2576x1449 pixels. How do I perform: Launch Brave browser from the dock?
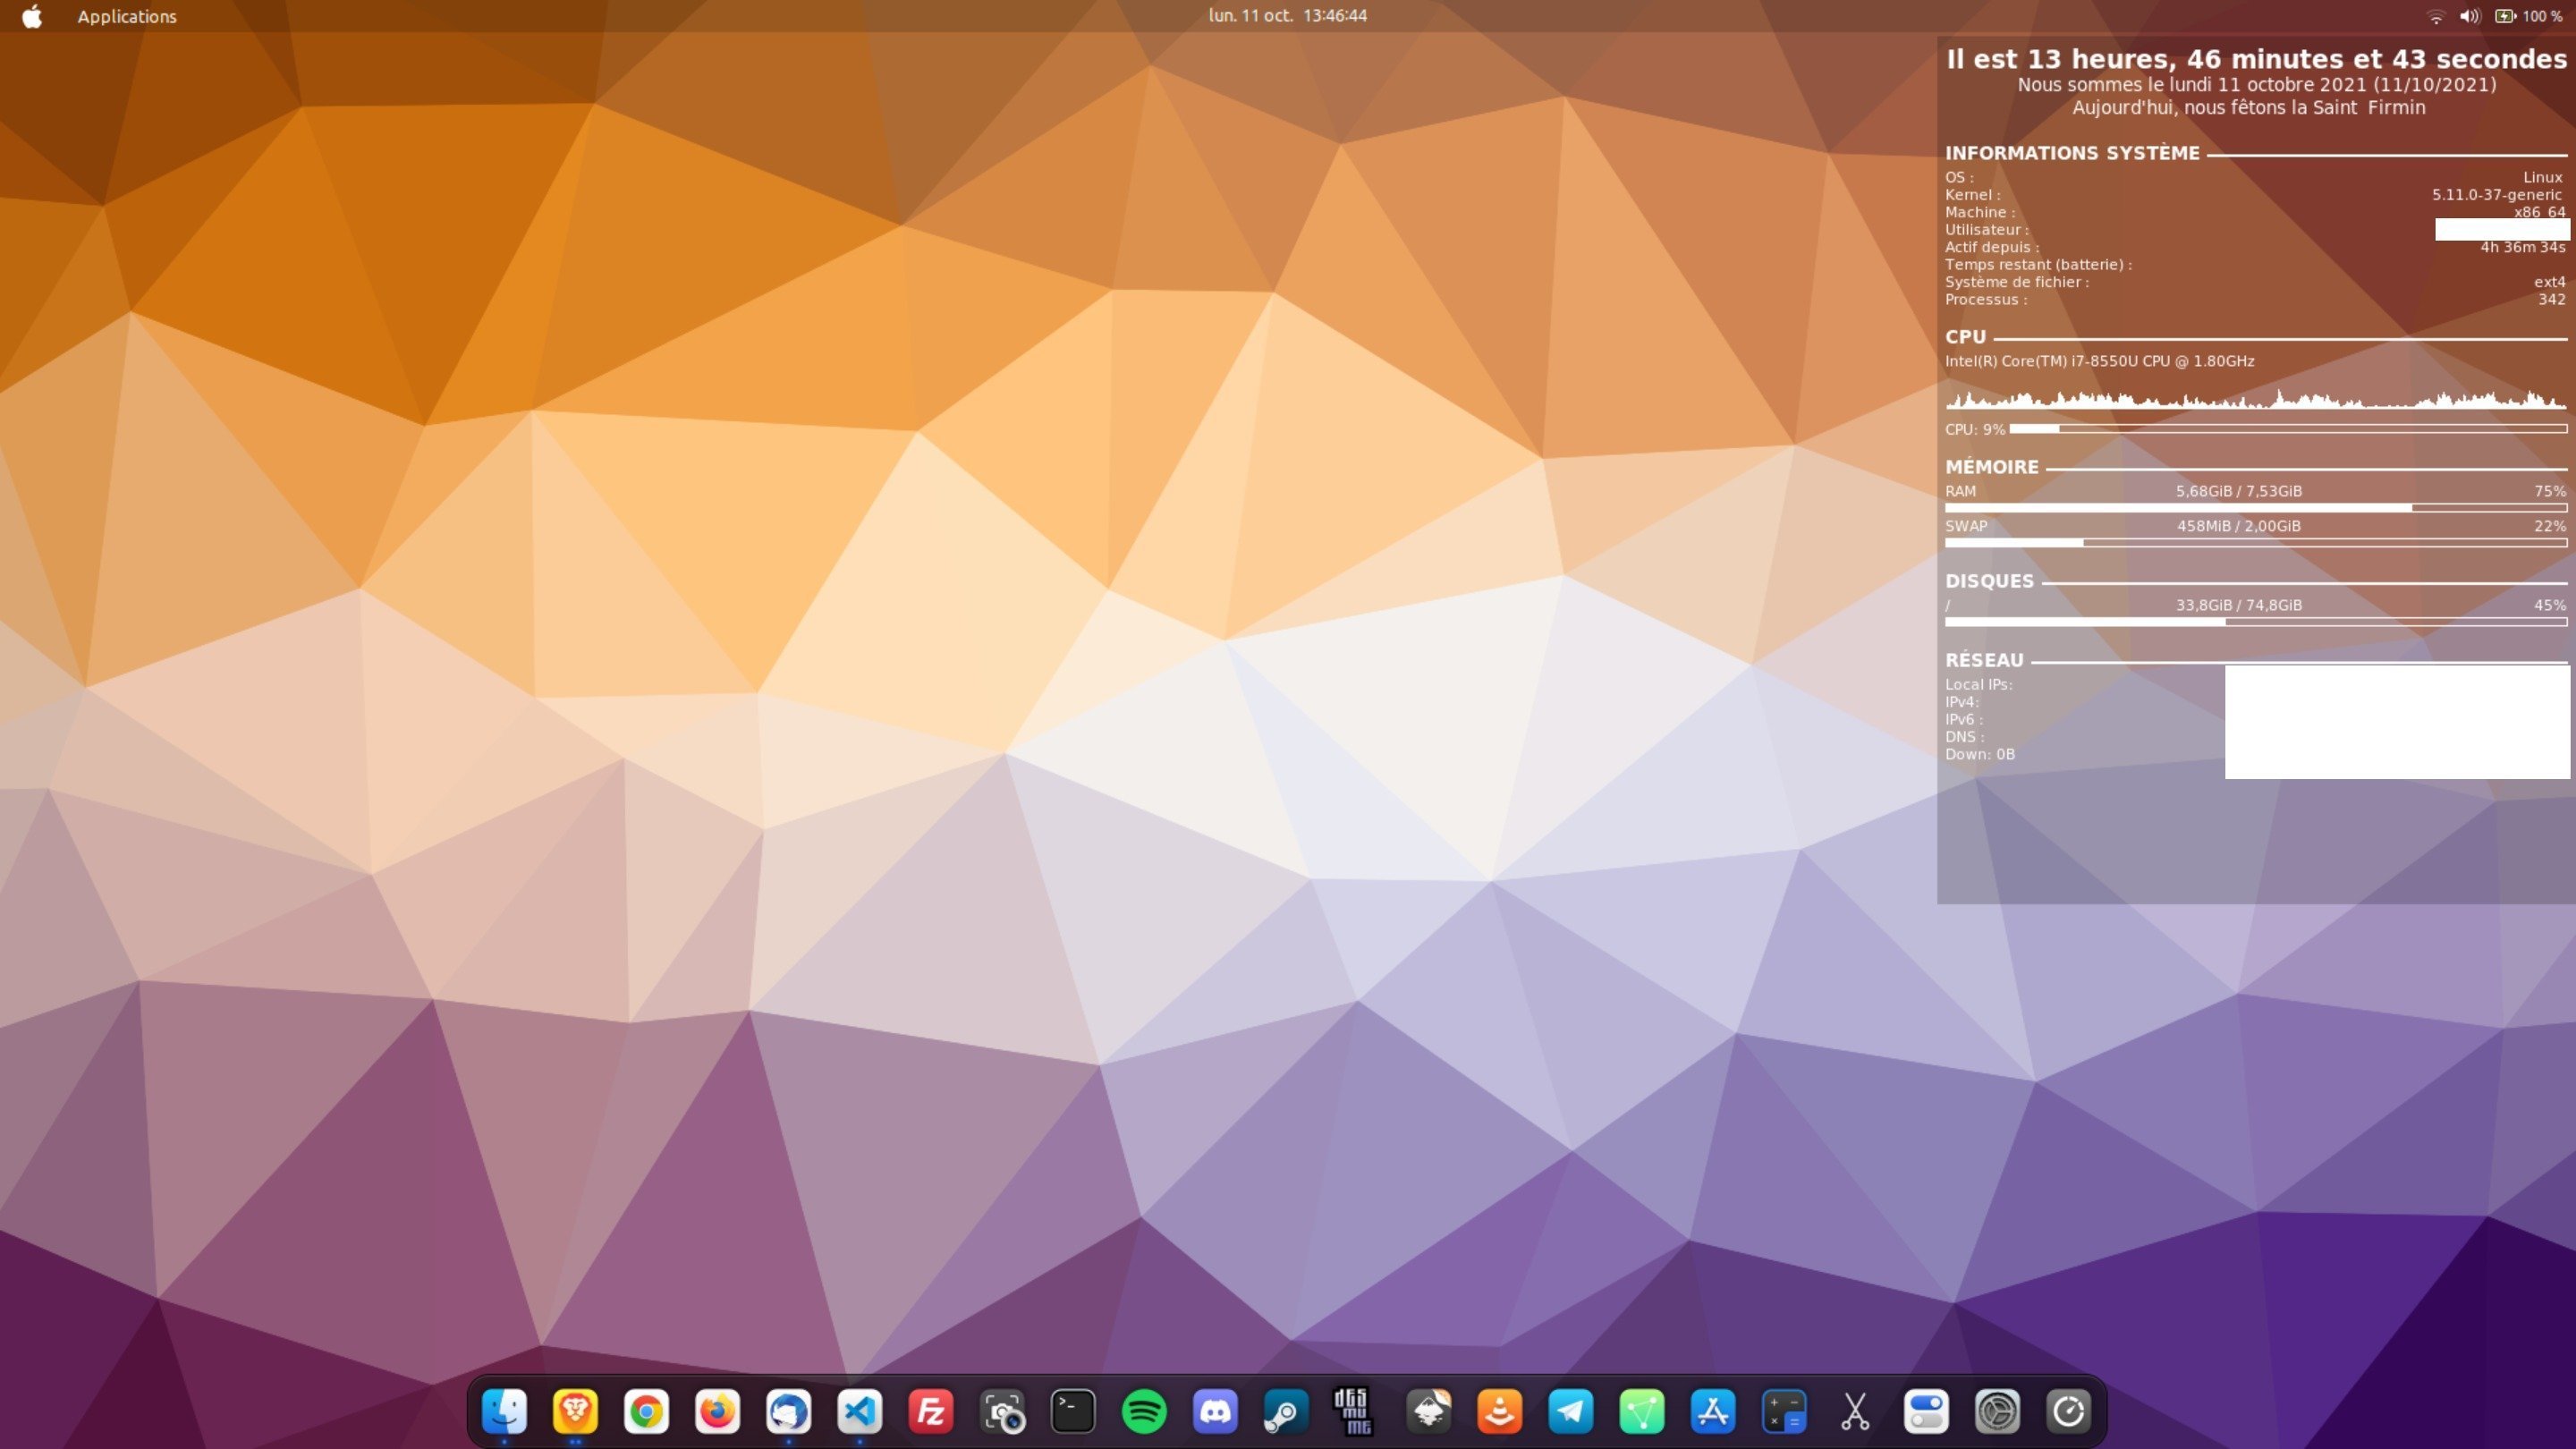point(575,1411)
